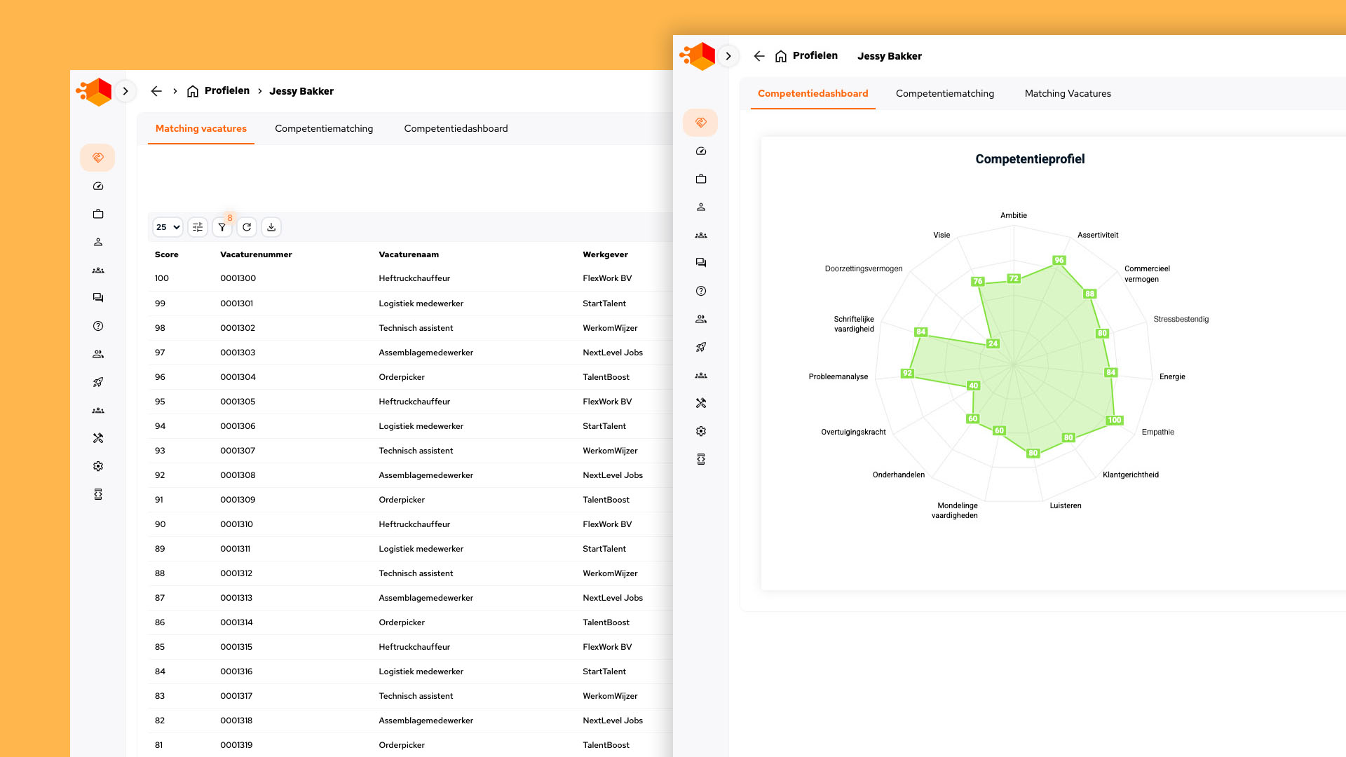Open the gear settings icon in left sidebar
This screenshot has height=757, width=1346.
click(98, 466)
